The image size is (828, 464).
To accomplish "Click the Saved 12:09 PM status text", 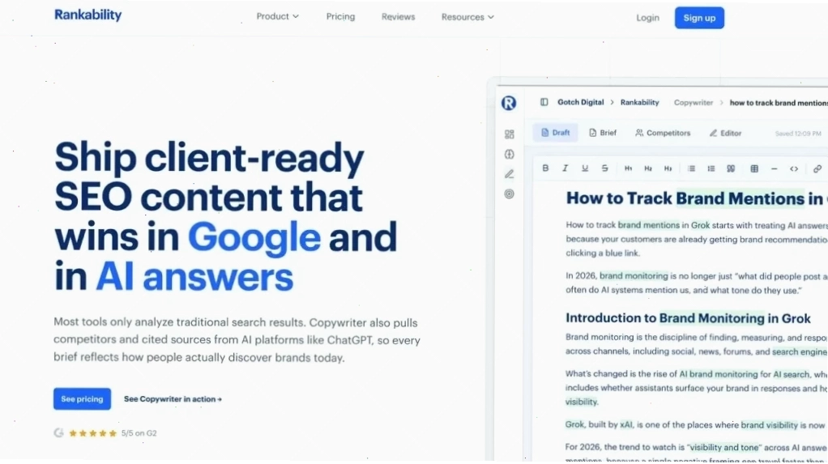I will (798, 134).
